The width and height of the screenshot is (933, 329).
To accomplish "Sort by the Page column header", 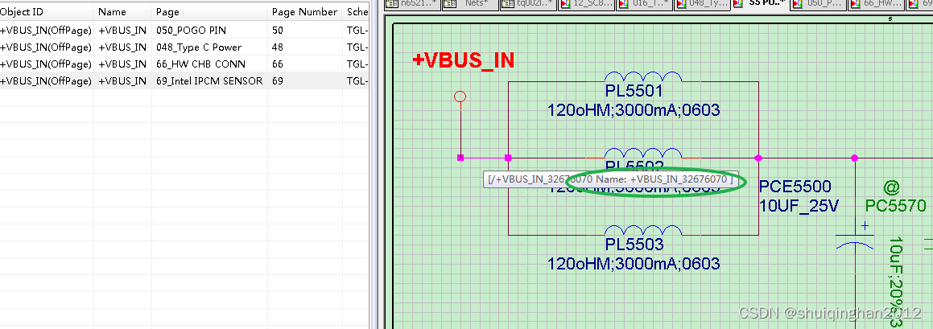I will (x=209, y=12).
